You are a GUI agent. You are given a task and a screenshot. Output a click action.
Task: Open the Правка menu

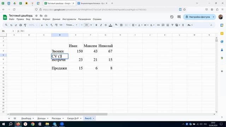[20, 19]
